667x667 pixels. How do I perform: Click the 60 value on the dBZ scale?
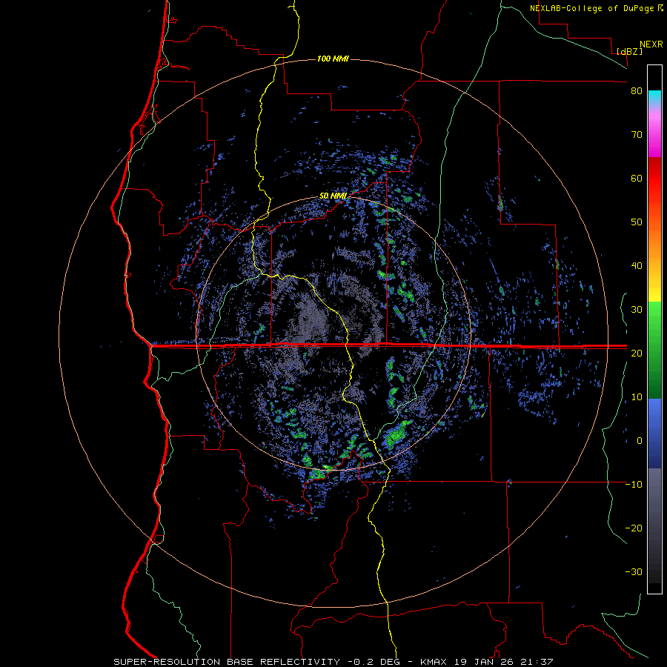(637, 178)
